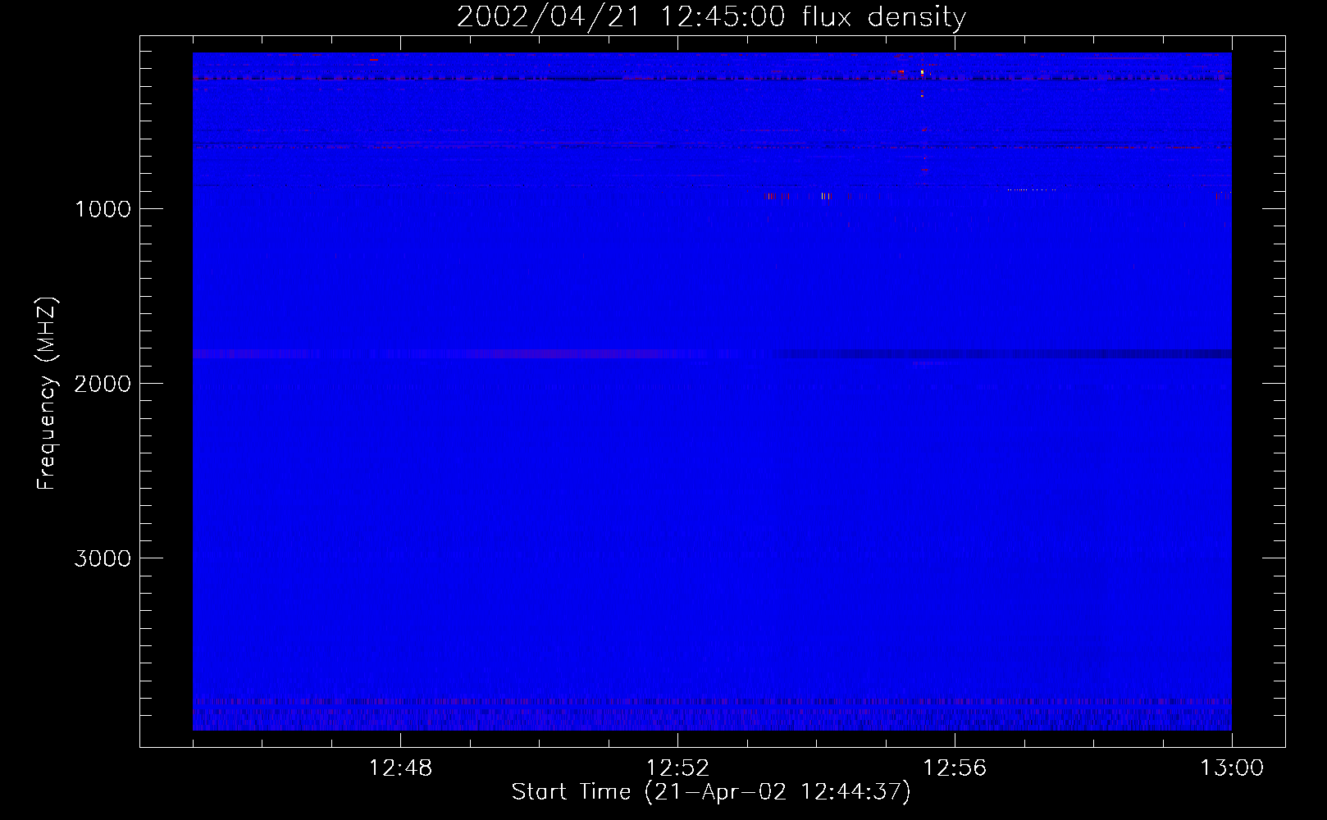Click the 13:00 time tick label

click(x=1231, y=768)
